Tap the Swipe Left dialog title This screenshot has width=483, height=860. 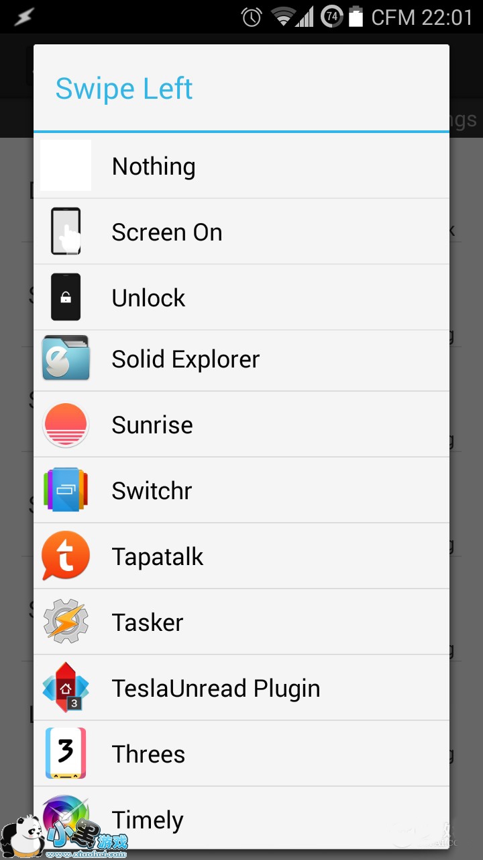point(124,89)
